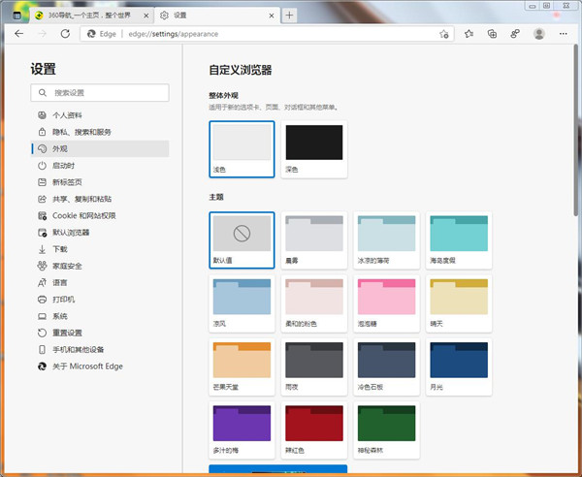Click the 搜索设置 search box
Screen dimensions: 582x477
click(100, 92)
